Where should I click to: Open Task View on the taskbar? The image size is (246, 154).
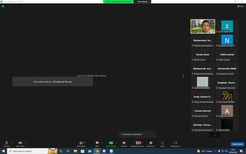pyautogui.click(x=68, y=151)
